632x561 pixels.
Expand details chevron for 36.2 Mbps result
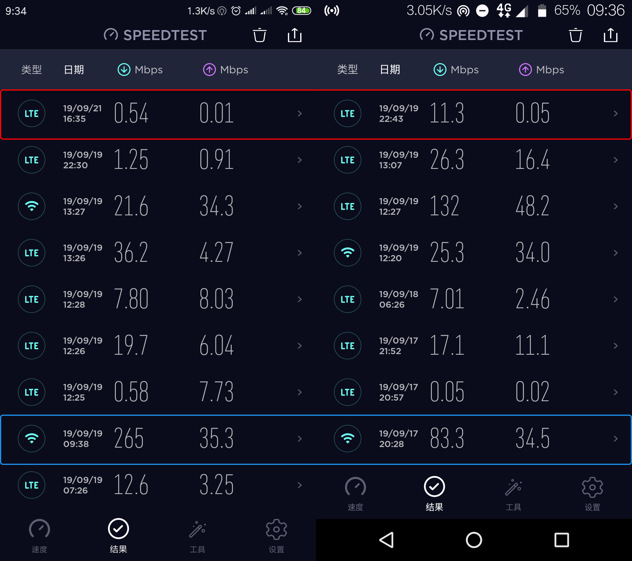click(300, 253)
